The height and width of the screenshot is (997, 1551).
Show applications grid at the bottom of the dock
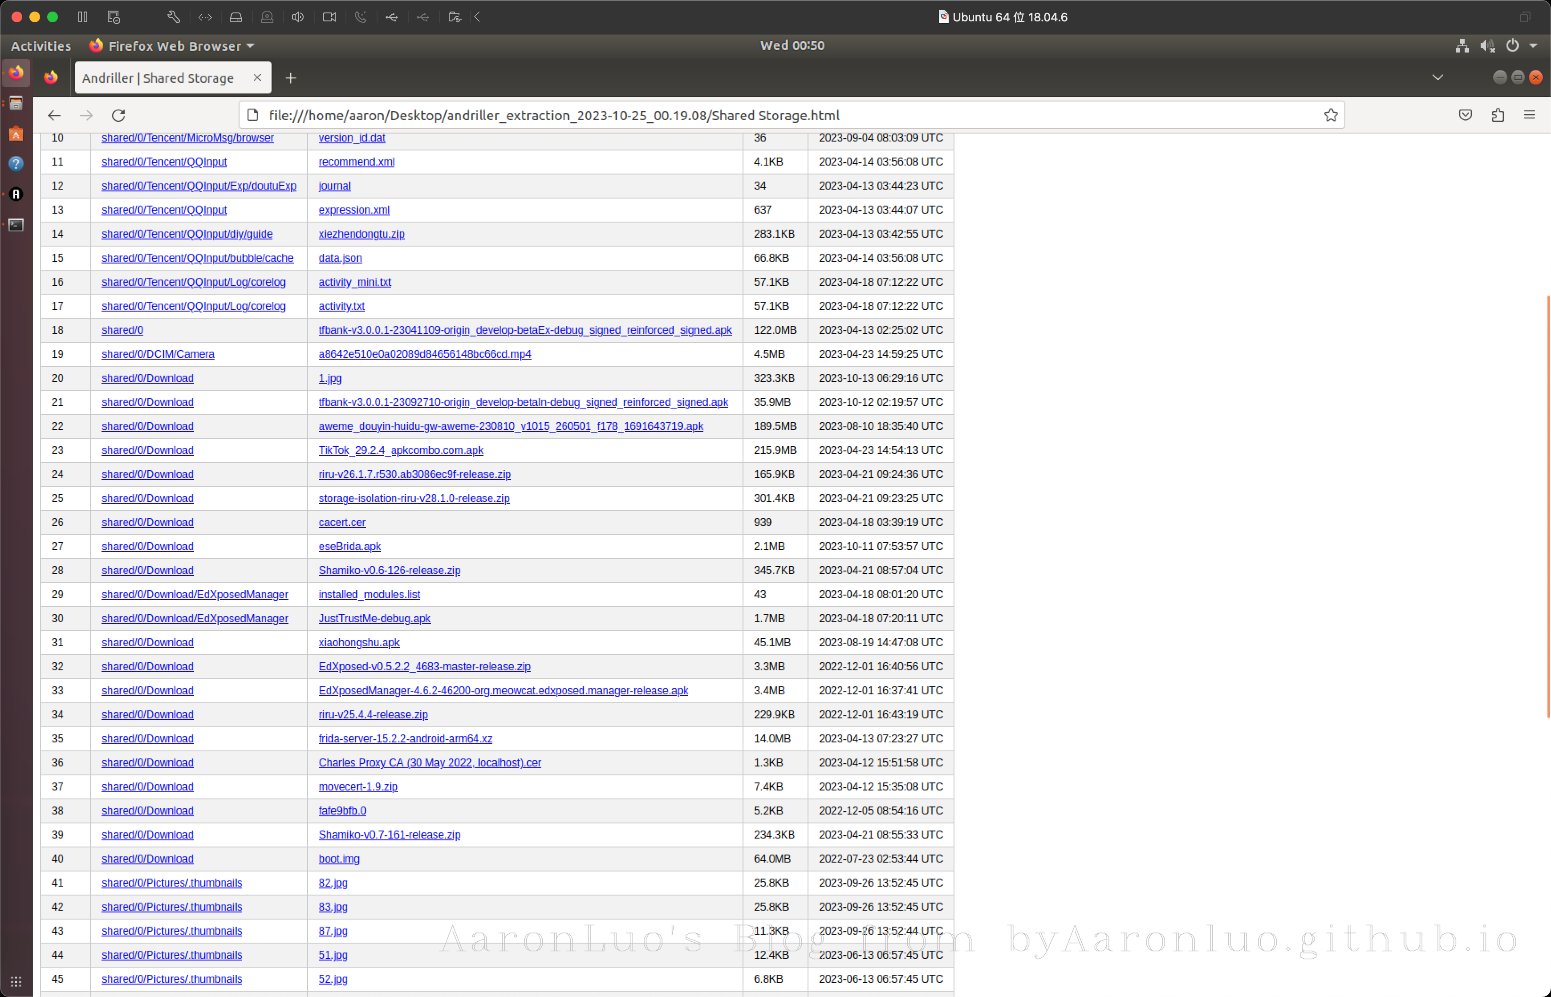(16, 981)
